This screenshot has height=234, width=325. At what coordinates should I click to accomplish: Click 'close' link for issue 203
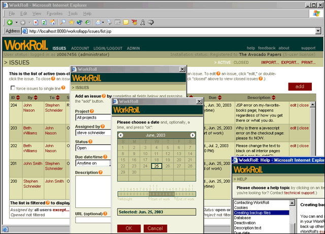(304, 128)
